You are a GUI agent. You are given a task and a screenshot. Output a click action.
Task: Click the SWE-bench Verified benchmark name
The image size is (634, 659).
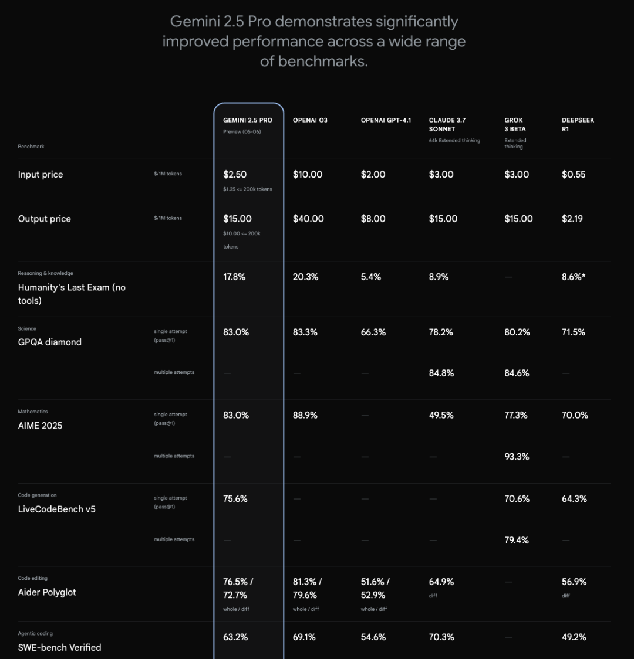point(59,647)
